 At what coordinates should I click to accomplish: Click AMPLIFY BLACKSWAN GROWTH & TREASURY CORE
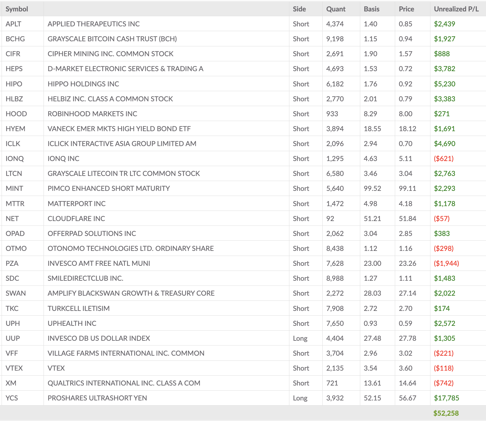pos(131,293)
